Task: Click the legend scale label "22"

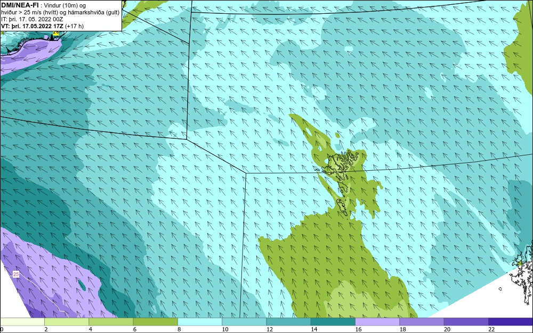Action: click(491, 329)
